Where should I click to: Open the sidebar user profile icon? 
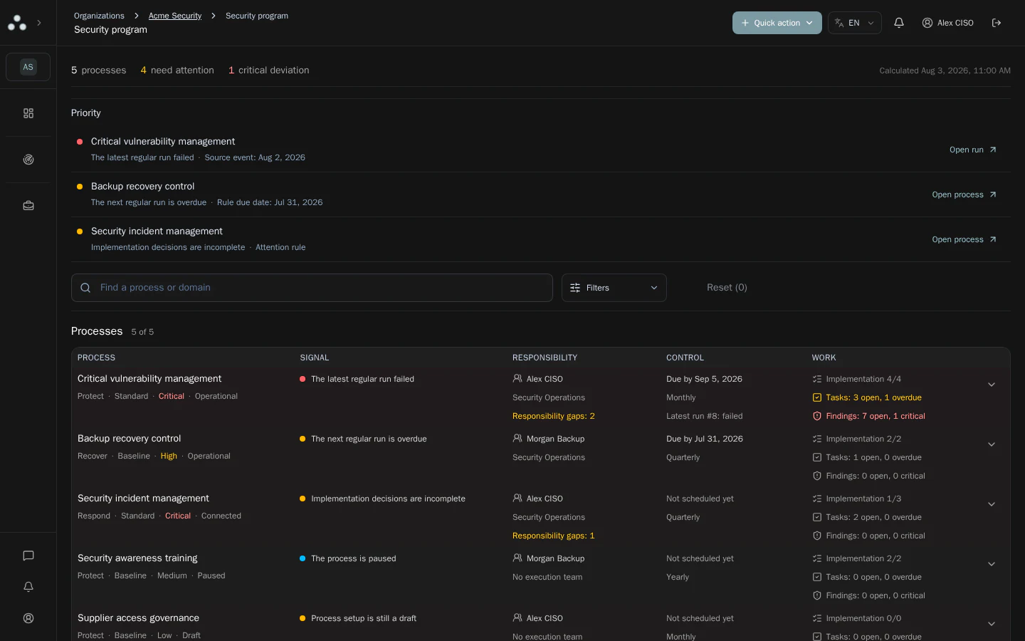pyautogui.click(x=28, y=618)
